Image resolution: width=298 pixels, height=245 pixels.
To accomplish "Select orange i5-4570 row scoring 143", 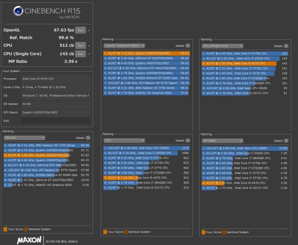I will tap(245, 63).
